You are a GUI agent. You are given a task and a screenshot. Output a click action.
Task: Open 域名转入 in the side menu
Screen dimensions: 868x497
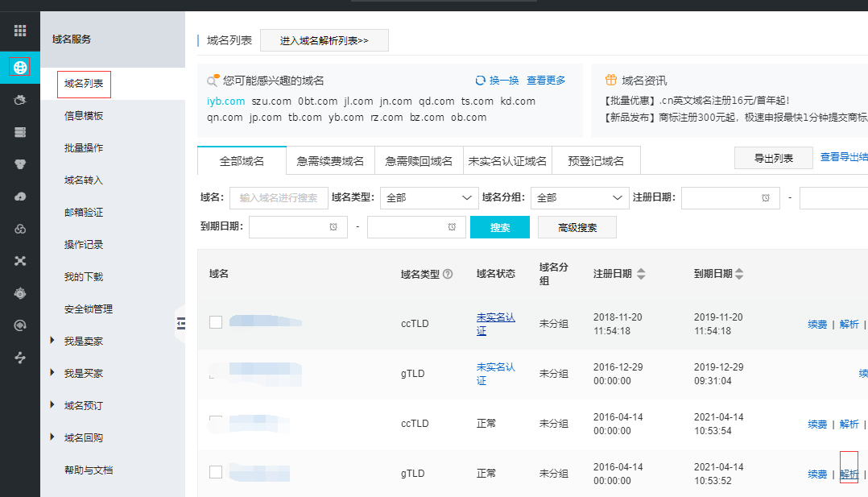[84, 180]
